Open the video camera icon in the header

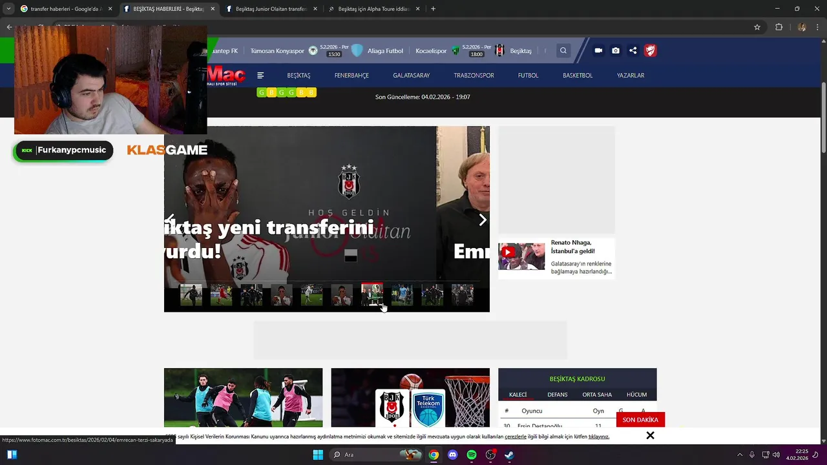click(x=598, y=50)
